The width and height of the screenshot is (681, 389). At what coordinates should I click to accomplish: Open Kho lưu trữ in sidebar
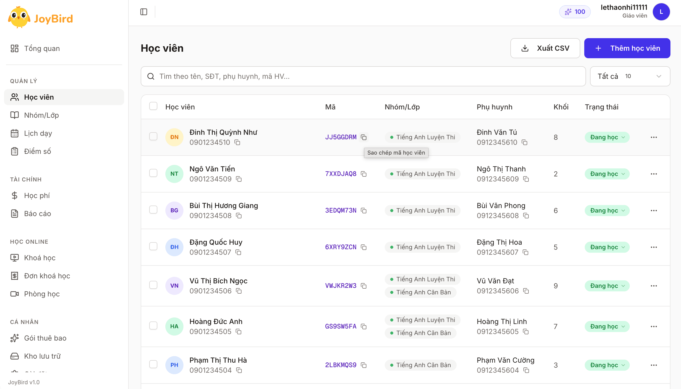tap(64, 356)
